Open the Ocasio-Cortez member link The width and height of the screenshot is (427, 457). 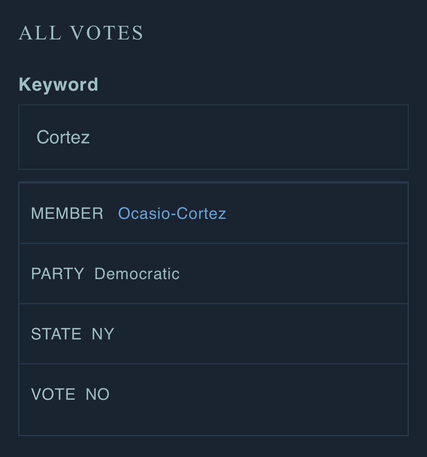172,214
